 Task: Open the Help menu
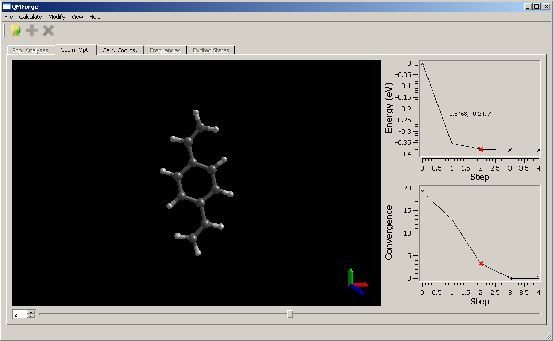(x=95, y=17)
